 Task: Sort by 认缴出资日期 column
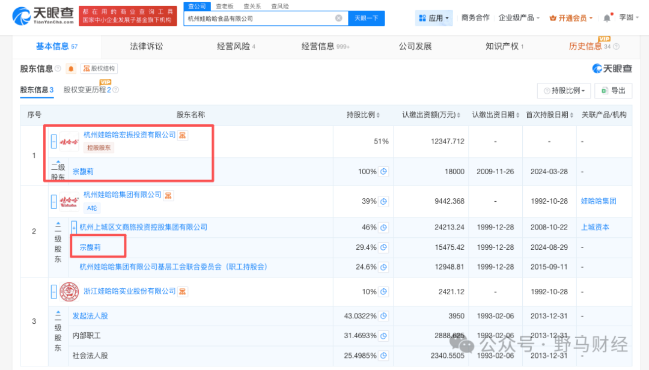tap(495, 115)
